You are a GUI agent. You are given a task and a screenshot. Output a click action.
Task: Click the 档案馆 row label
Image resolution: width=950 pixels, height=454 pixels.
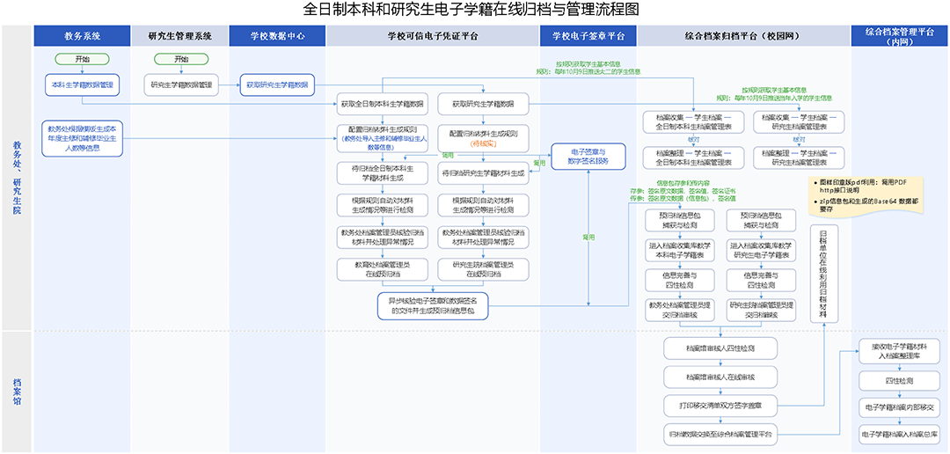pos(17,392)
